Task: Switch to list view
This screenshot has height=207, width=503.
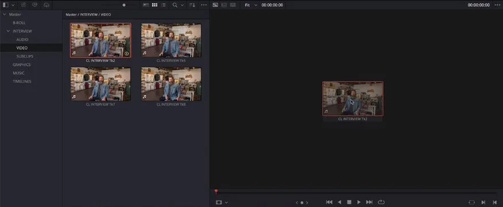Action: [x=164, y=5]
